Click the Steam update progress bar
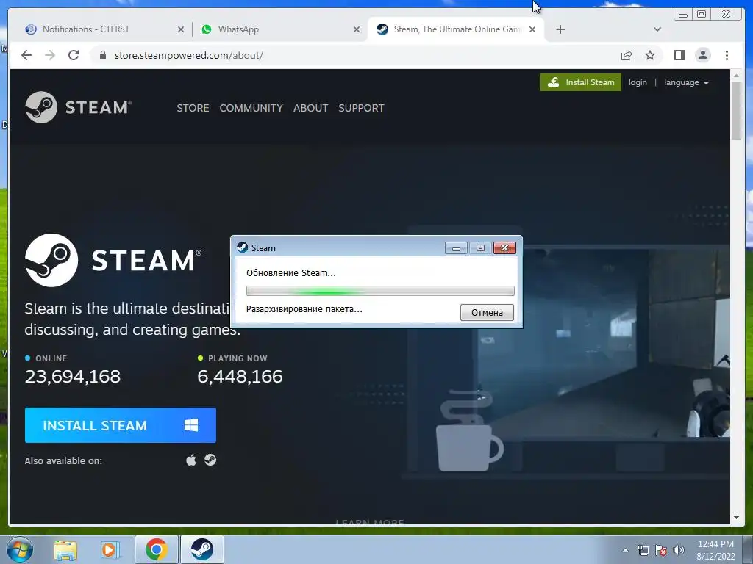This screenshot has width=753, height=564. [380, 291]
